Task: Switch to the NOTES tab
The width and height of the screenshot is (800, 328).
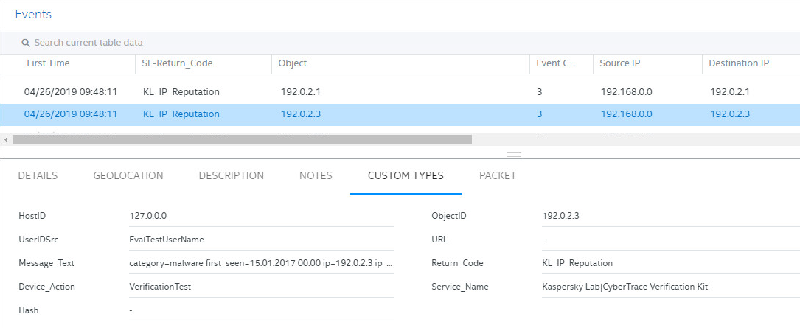Action: [316, 176]
